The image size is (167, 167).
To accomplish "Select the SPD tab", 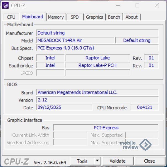I will point(75,17).
